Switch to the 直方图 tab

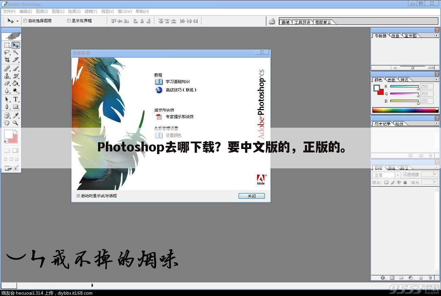coord(410,36)
